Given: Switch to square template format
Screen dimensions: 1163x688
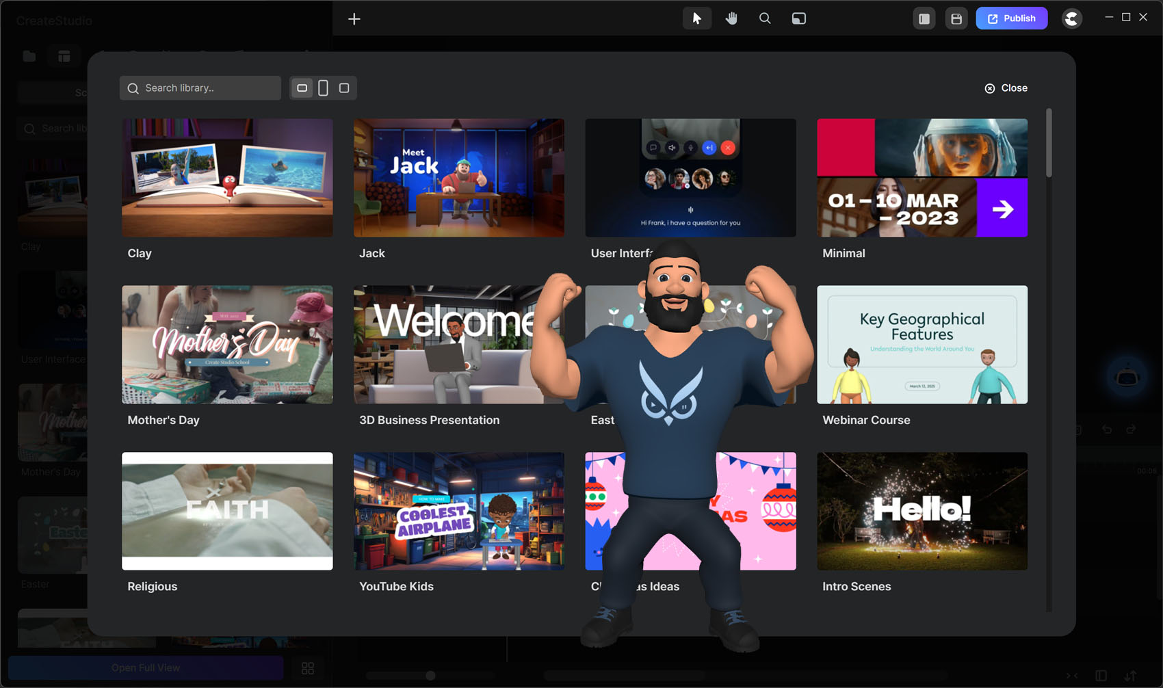Looking at the screenshot, I should tap(344, 88).
